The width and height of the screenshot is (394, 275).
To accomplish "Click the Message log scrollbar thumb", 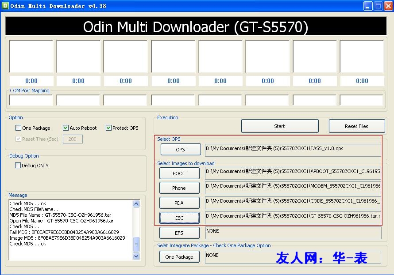I will [x=136, y=244].
